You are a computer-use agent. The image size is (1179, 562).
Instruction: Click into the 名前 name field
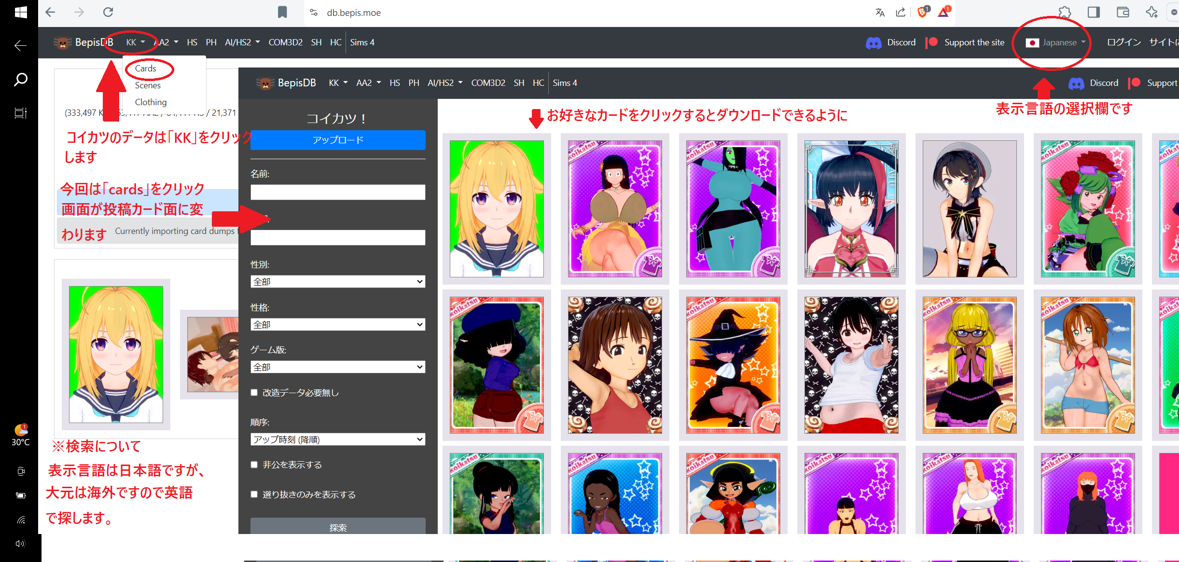click(x=338, y=192)
